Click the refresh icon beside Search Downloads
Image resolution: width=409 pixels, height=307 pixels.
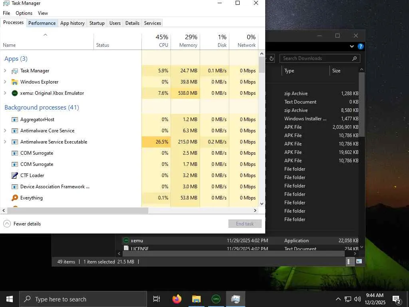pos(272,58)
